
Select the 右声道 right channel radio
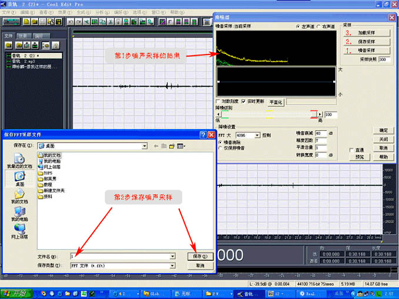tap(318, 26)
